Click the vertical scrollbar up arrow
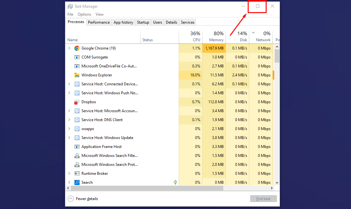Viewport: 351px width, 209px height. (x=277, y=47)
